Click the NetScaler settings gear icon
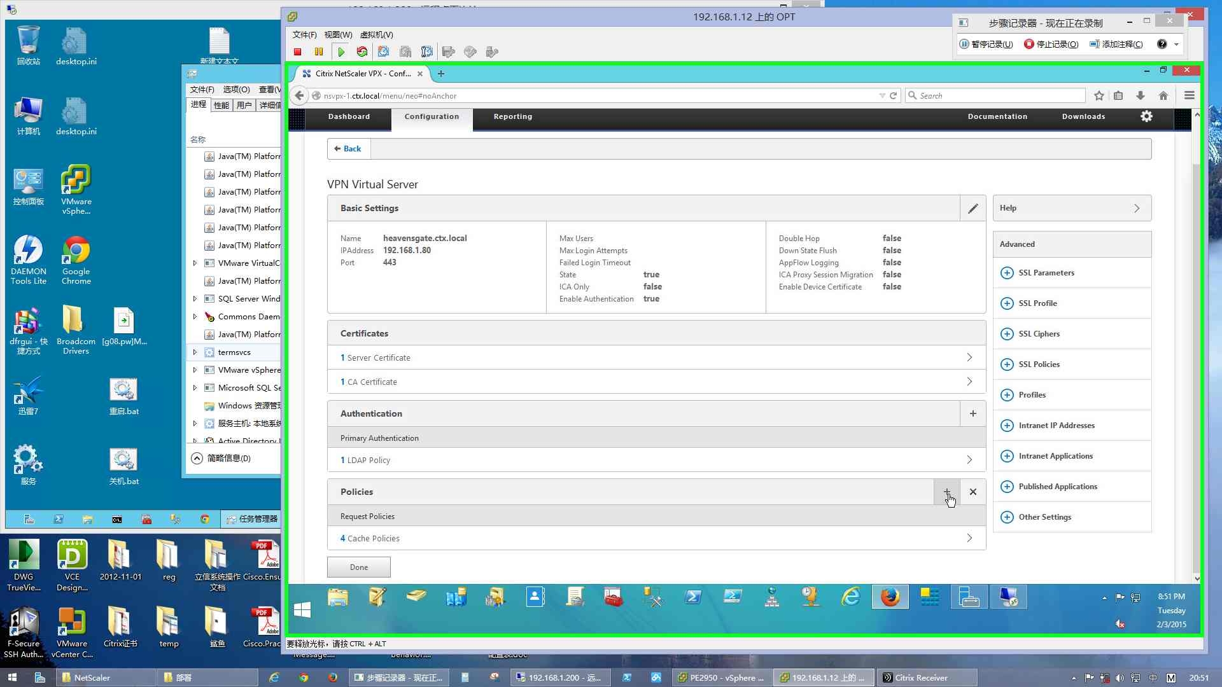This screenshot has width=1222, height=687. point(1146,116)
